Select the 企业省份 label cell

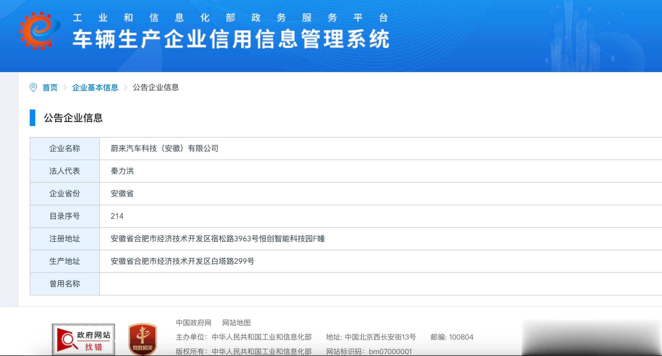(x=65, y=194)
